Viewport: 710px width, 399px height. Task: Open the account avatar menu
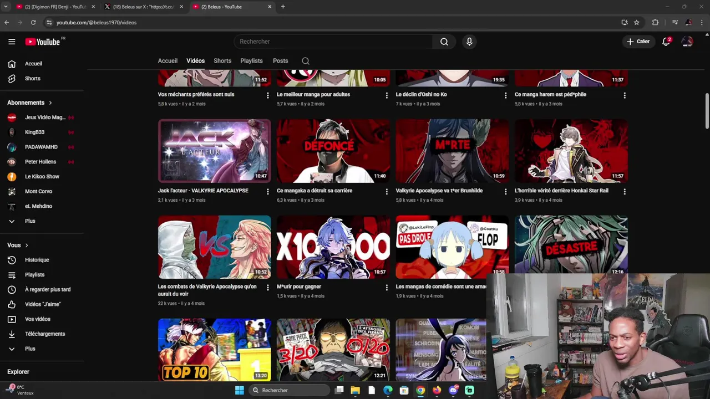[687, 42]
